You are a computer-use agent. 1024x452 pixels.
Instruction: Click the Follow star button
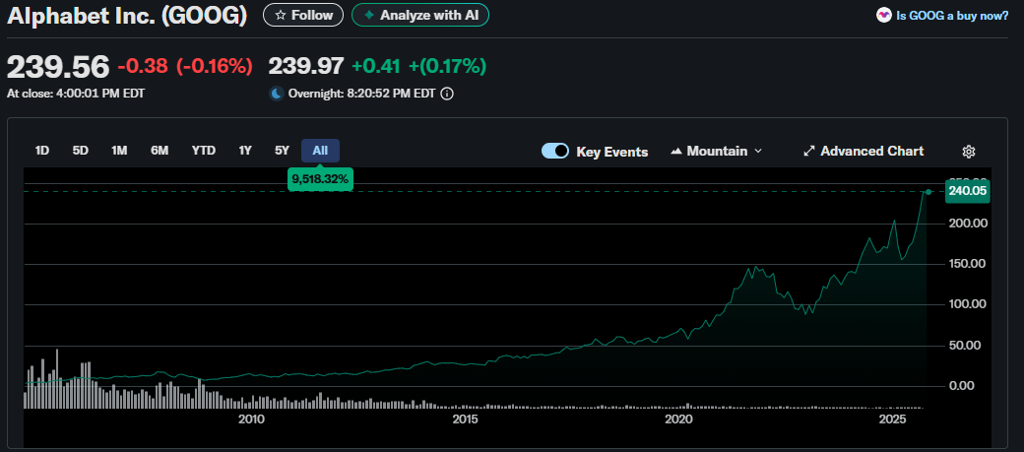tap(303, 15)
